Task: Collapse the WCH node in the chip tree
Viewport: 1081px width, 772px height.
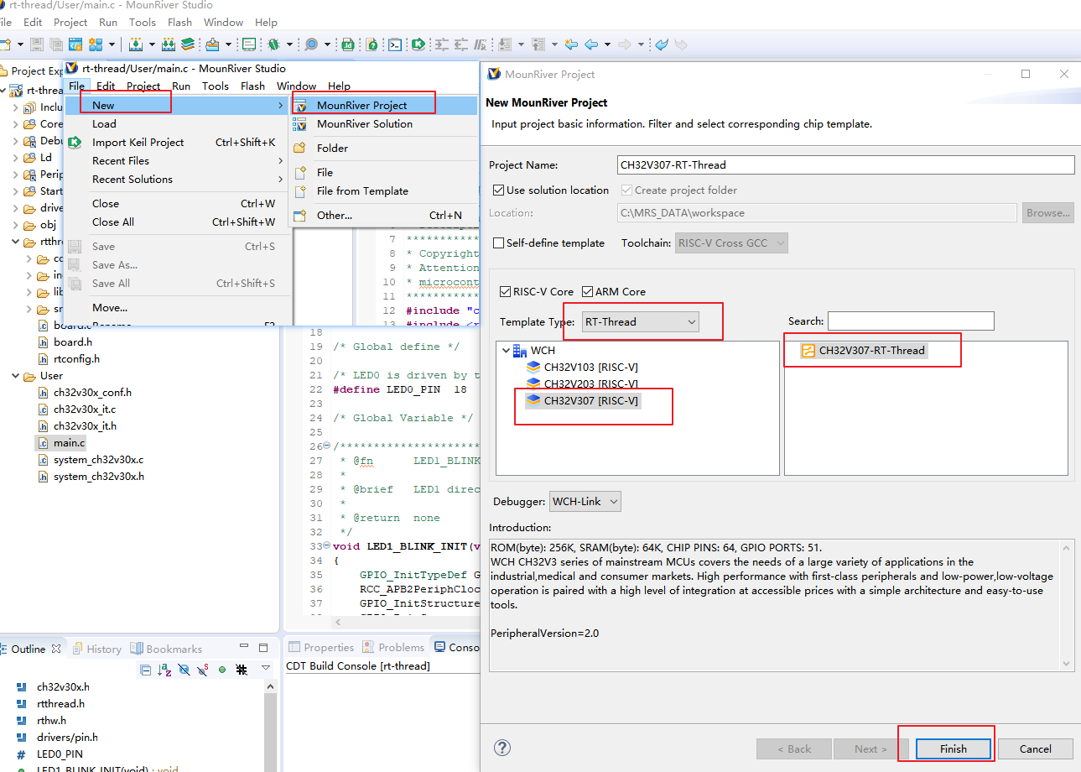Action: [505, 351]
